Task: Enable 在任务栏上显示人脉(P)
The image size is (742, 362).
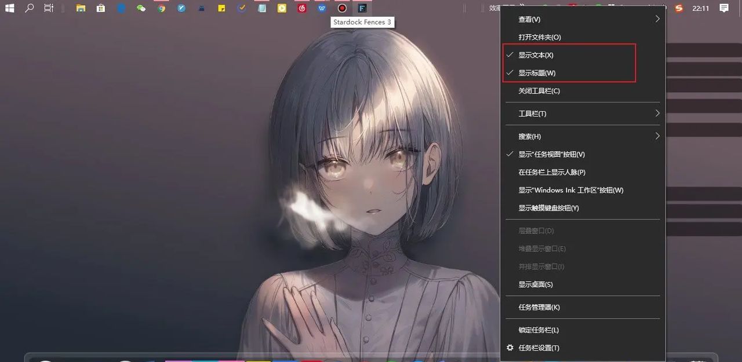Action: [583, 172]
